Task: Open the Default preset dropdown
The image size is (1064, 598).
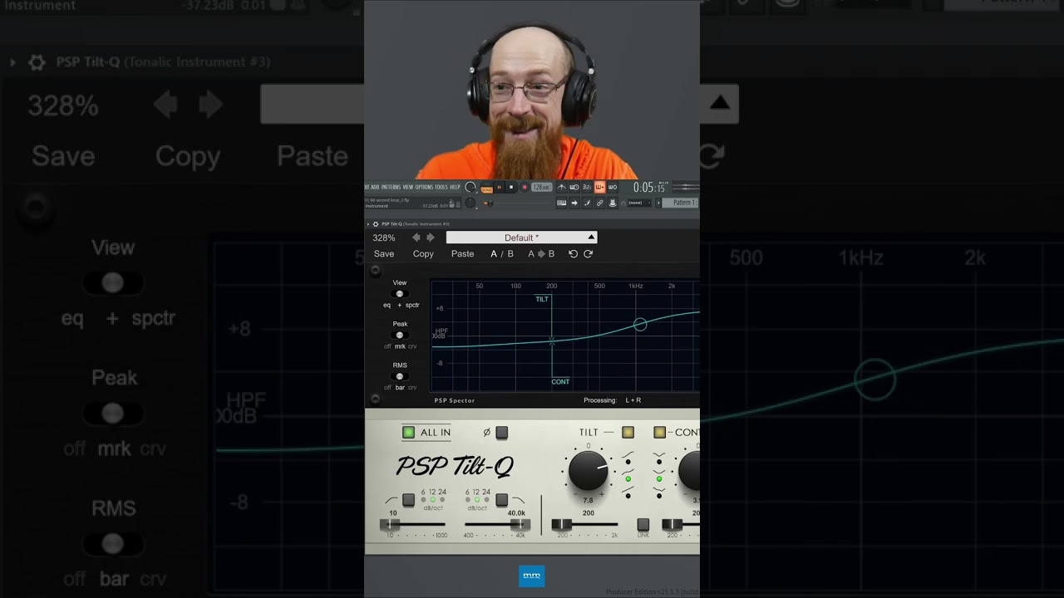Action: pyautogui.click(x=521, y=238)
